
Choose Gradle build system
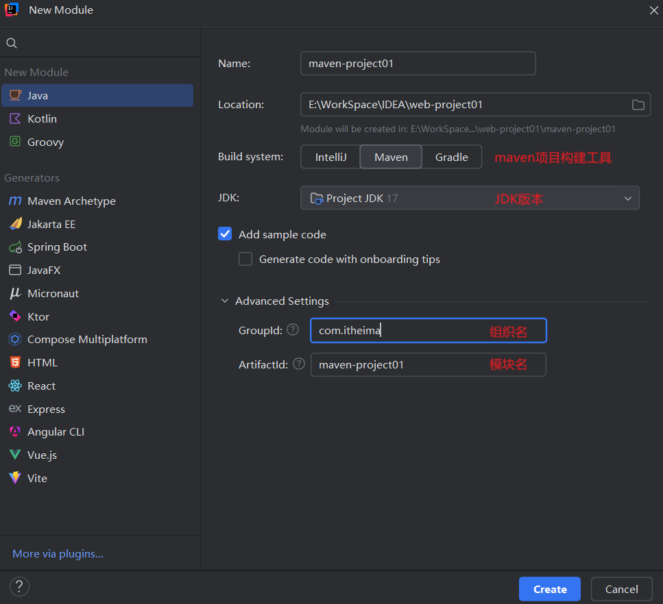(452, 157)
